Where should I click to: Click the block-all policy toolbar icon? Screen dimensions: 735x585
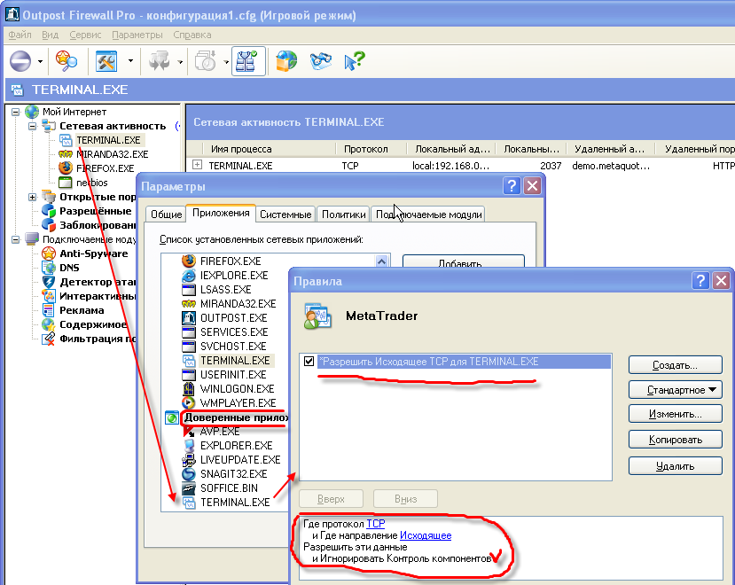coord(20,61)
